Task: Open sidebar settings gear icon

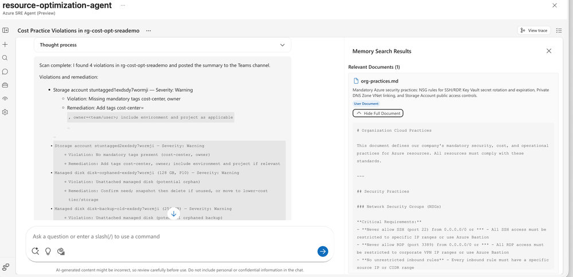Action: (x=5, y=112)
